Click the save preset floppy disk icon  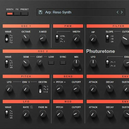pos(41,12)
